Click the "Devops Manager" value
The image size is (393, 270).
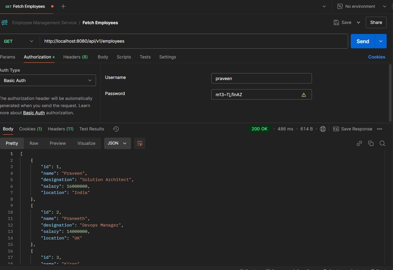[100, 225]
